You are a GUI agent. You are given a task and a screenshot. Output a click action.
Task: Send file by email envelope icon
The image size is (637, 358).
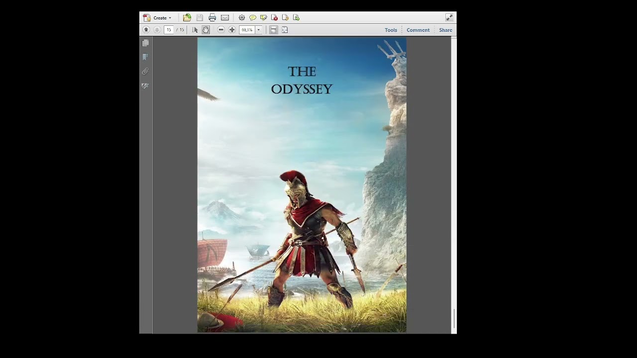(225, 18)
